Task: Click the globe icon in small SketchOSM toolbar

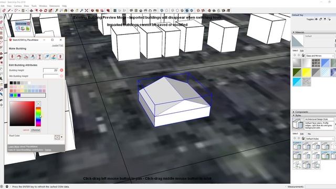Action: (x=18, y=28)
